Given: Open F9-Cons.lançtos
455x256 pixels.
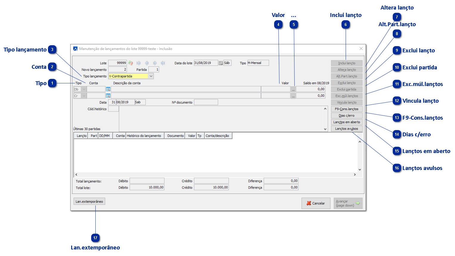Looking at the screenshot, I should (x=347, y=109).
